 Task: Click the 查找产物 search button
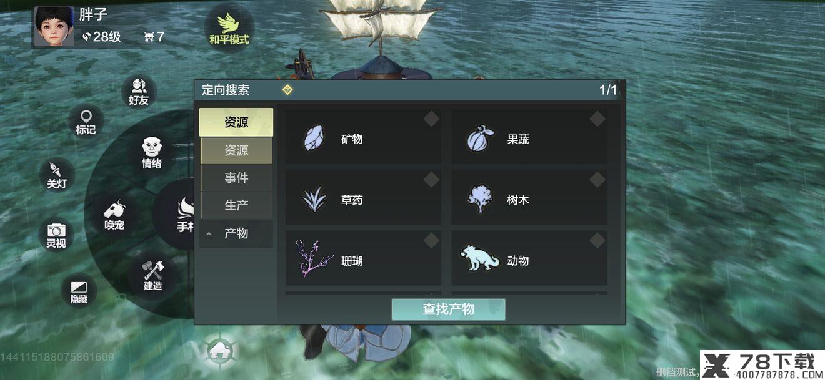[x=449, y=309]
